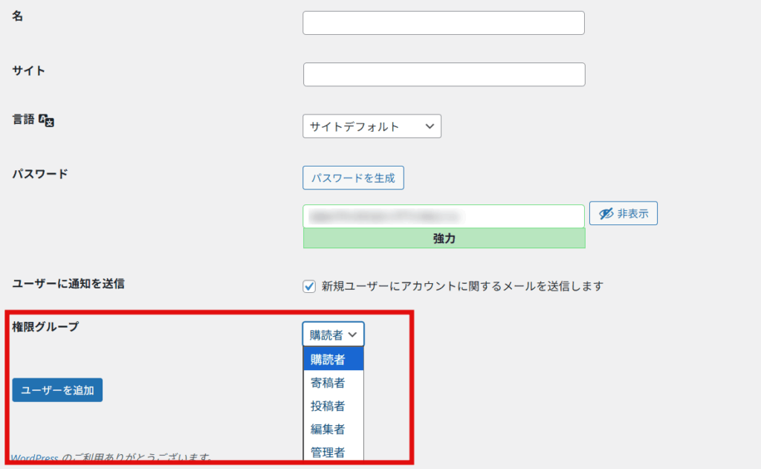Click the 権限グループ field label

pyautogui.click(x=45, y=326)
